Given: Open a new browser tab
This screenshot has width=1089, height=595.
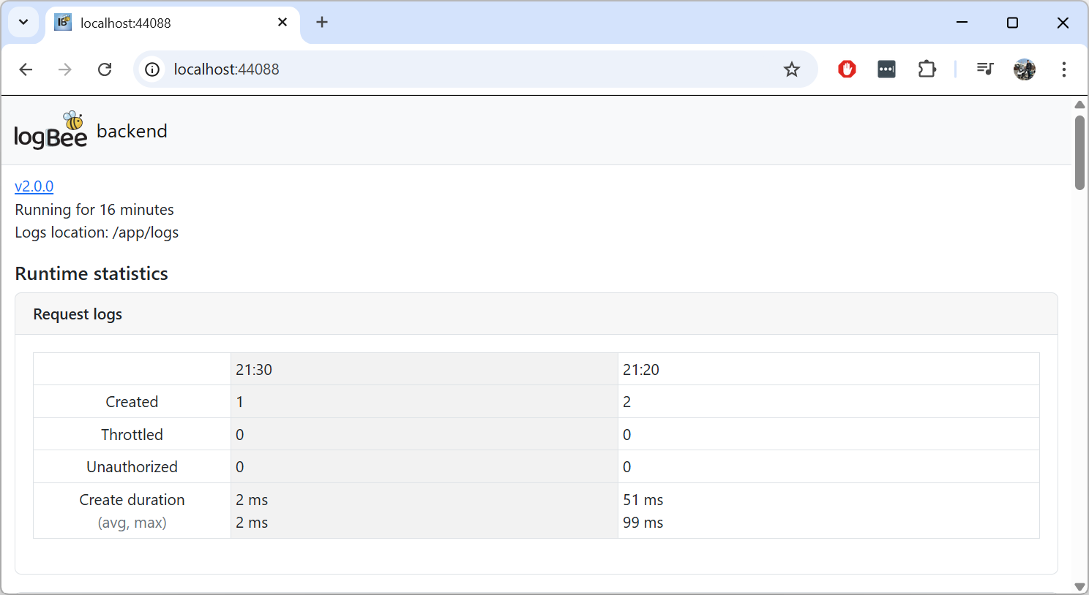Looking at the screenshot, I should pos(322,23).
